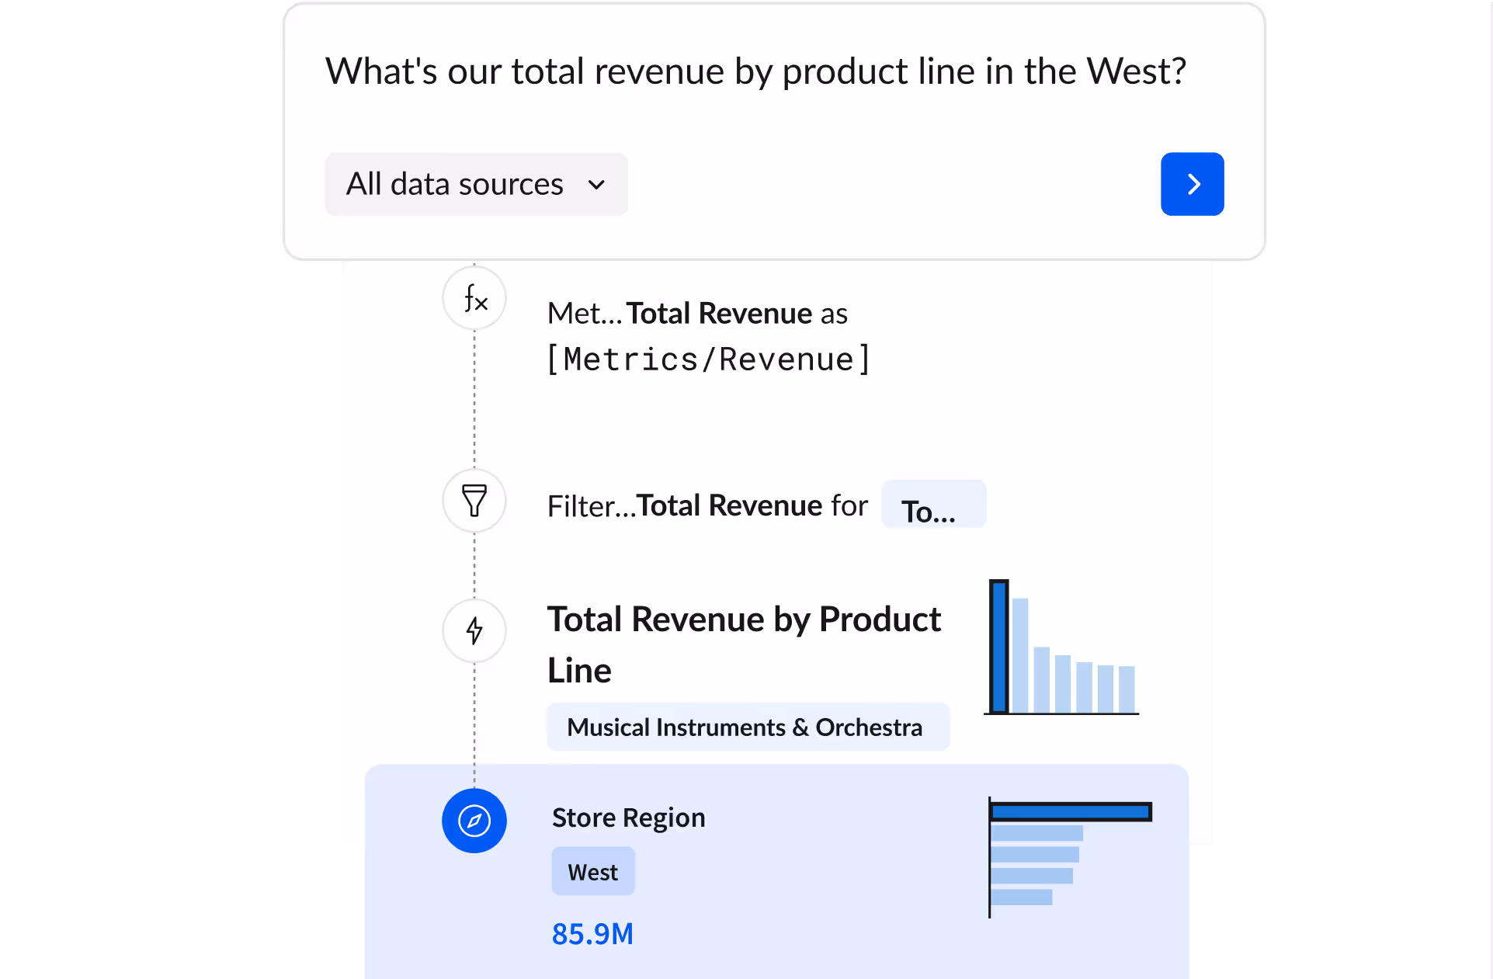Open the All data sources dropdown
Viewport: 1493px width, 979px height.
pos(476,184)
